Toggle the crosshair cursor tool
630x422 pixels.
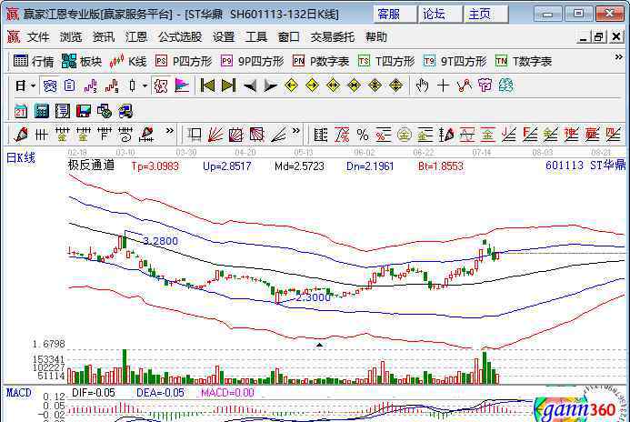443,85
